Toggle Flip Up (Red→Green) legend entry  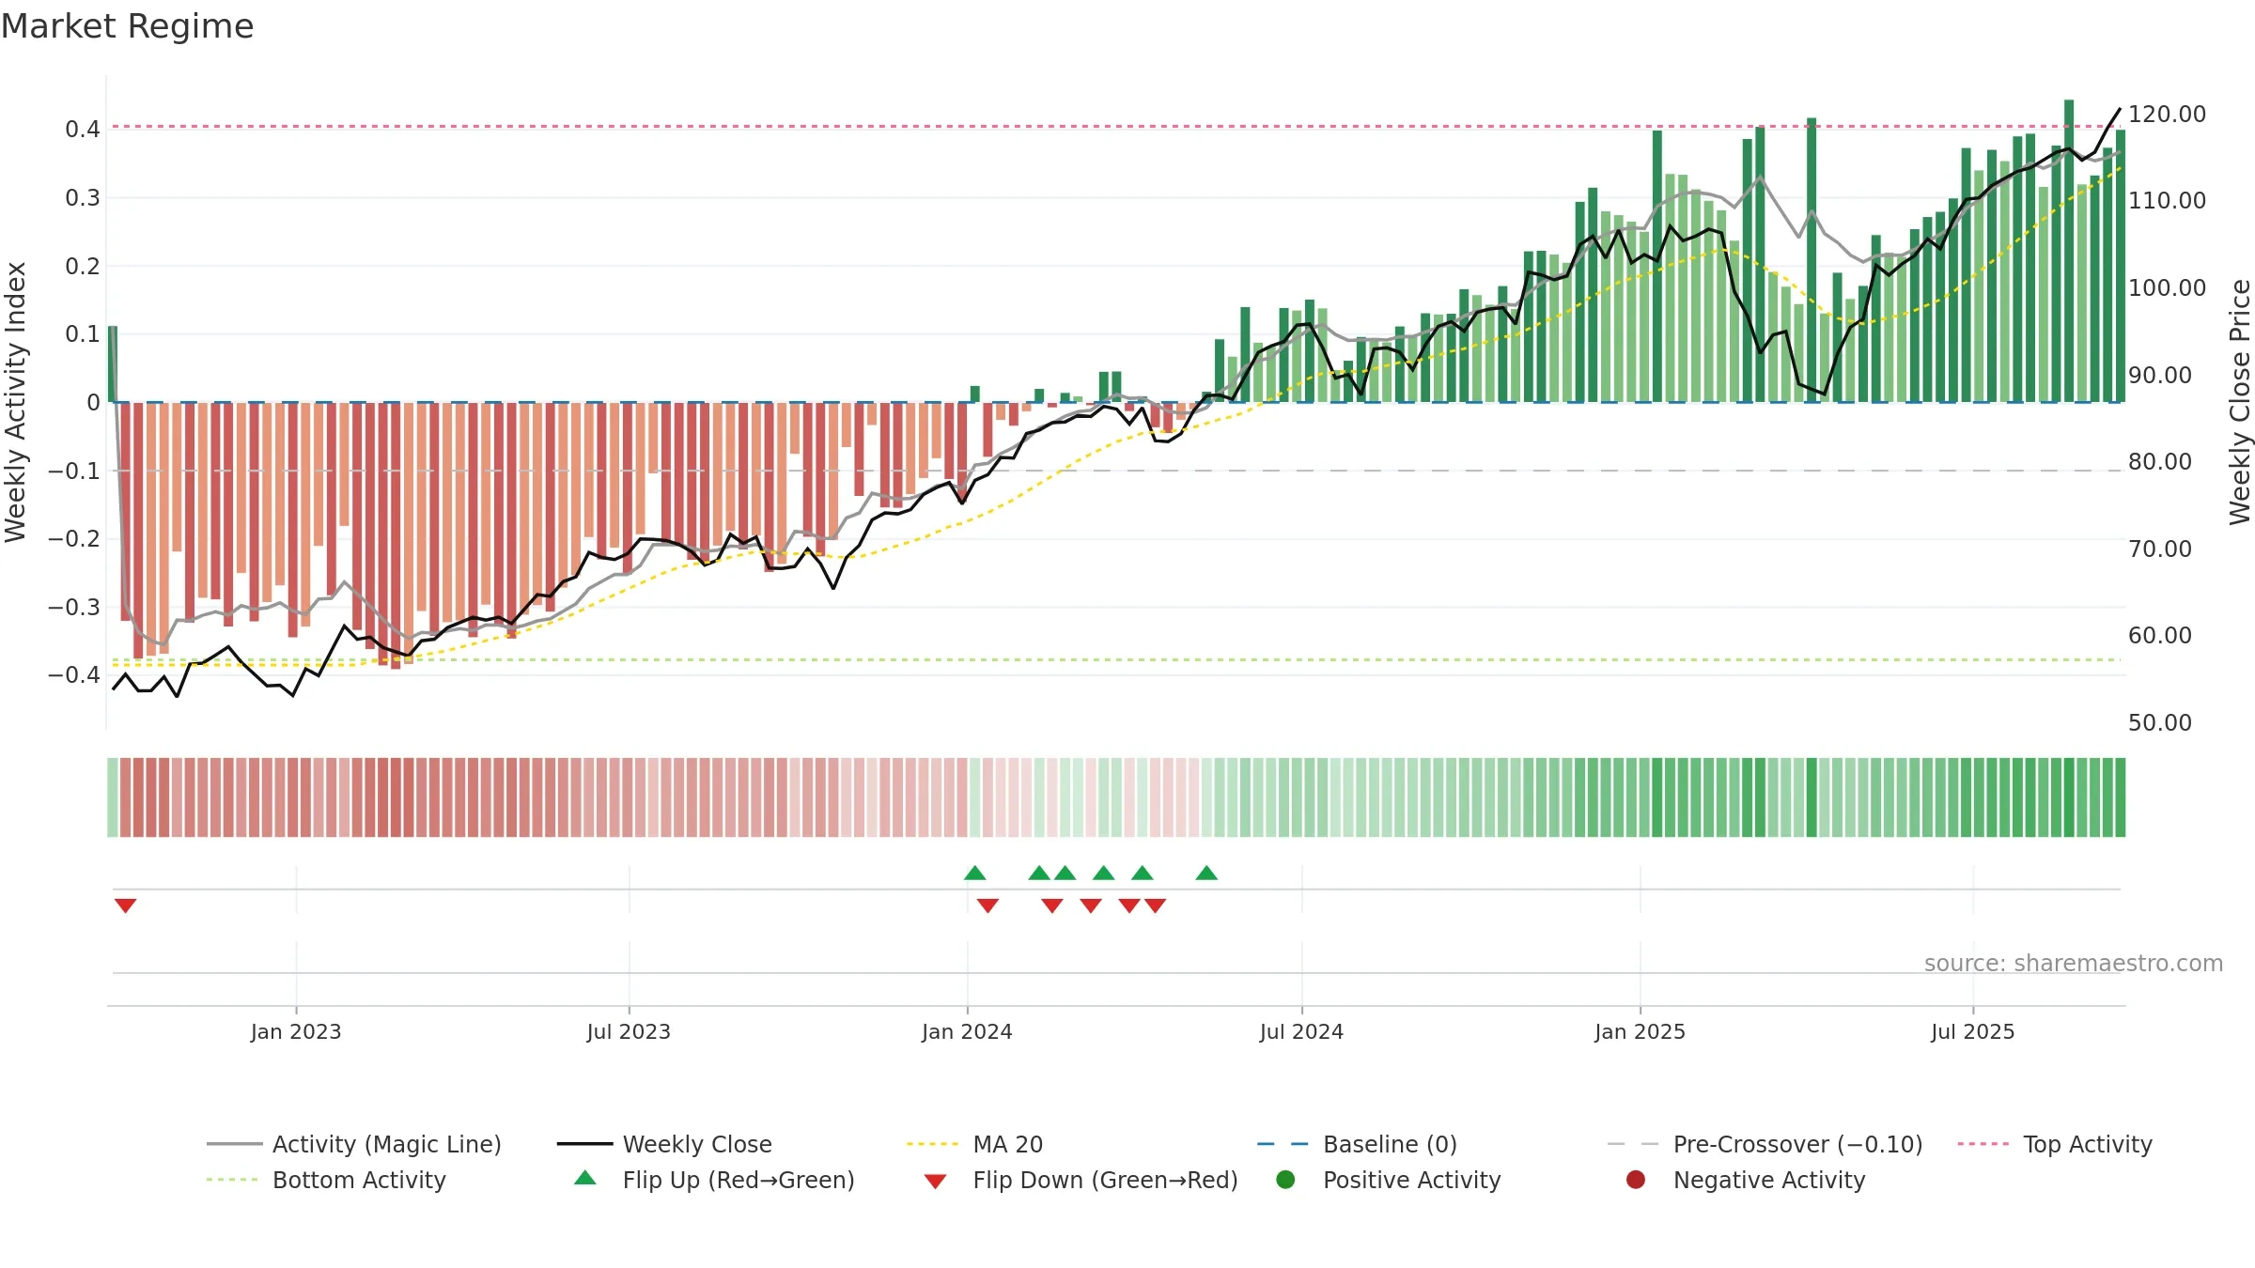pos(714,1180)
